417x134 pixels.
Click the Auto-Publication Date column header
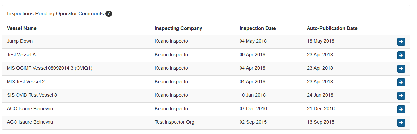point(332,28)
